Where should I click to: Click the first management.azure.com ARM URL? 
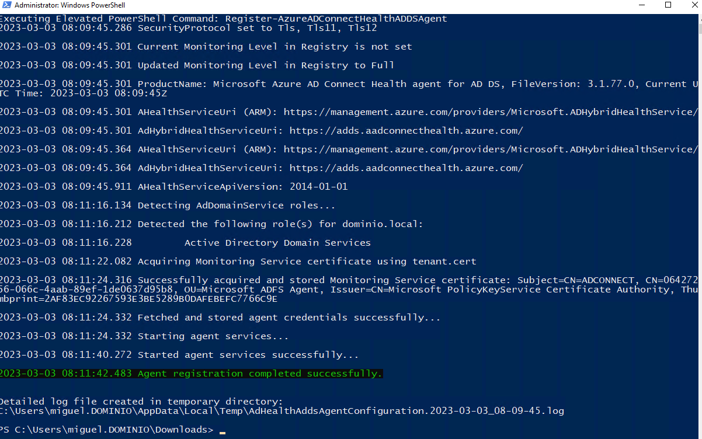[x=491, y=112]
